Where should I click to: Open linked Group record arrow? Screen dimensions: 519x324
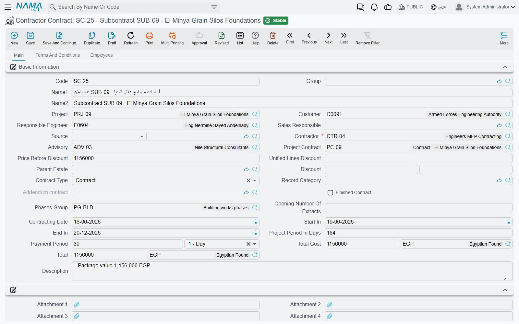point(499,81)
